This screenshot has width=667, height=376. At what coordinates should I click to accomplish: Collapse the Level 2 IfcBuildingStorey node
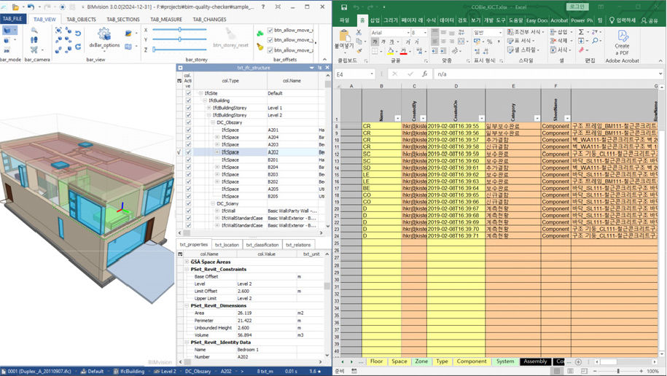click(209, 115)
